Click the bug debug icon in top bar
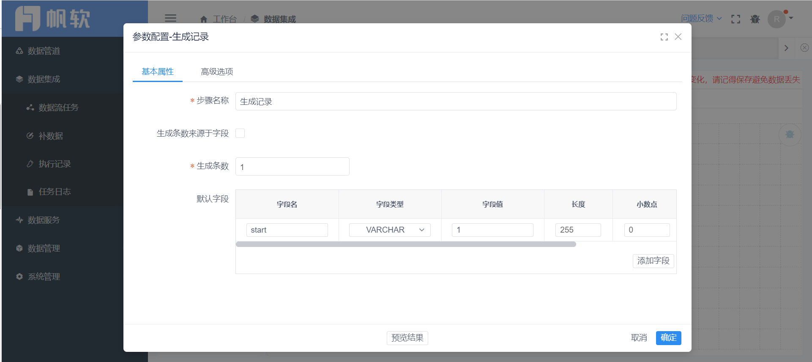 tap(755, 19)
